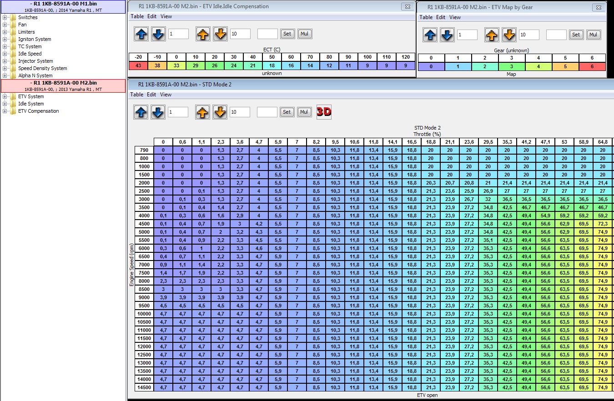This screenshot has width=614, height=401.
Task: Click blue up arrow in STD Mode 2 window
Action: [x=141, y=112]
